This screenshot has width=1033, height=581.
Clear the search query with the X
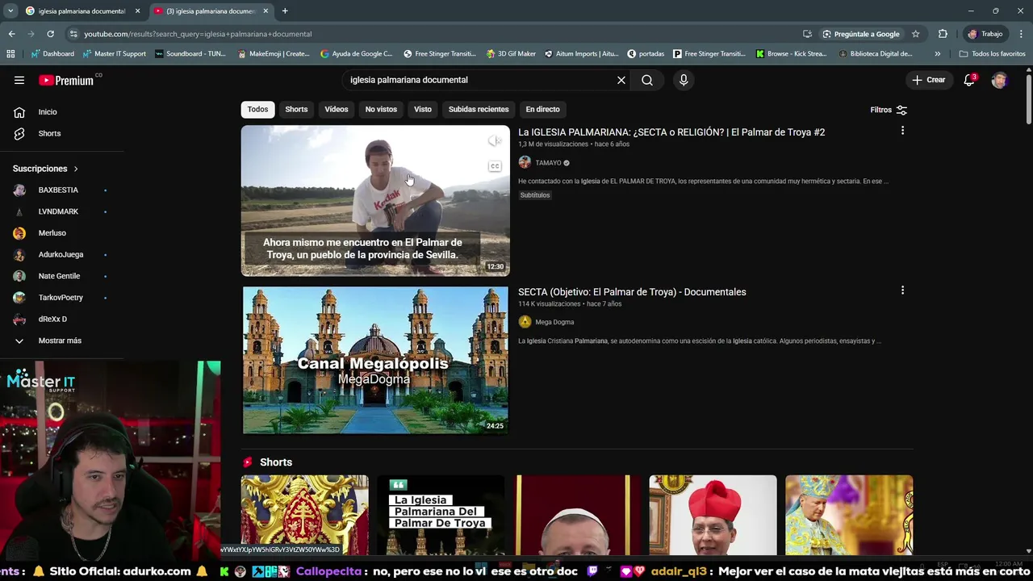621,80
